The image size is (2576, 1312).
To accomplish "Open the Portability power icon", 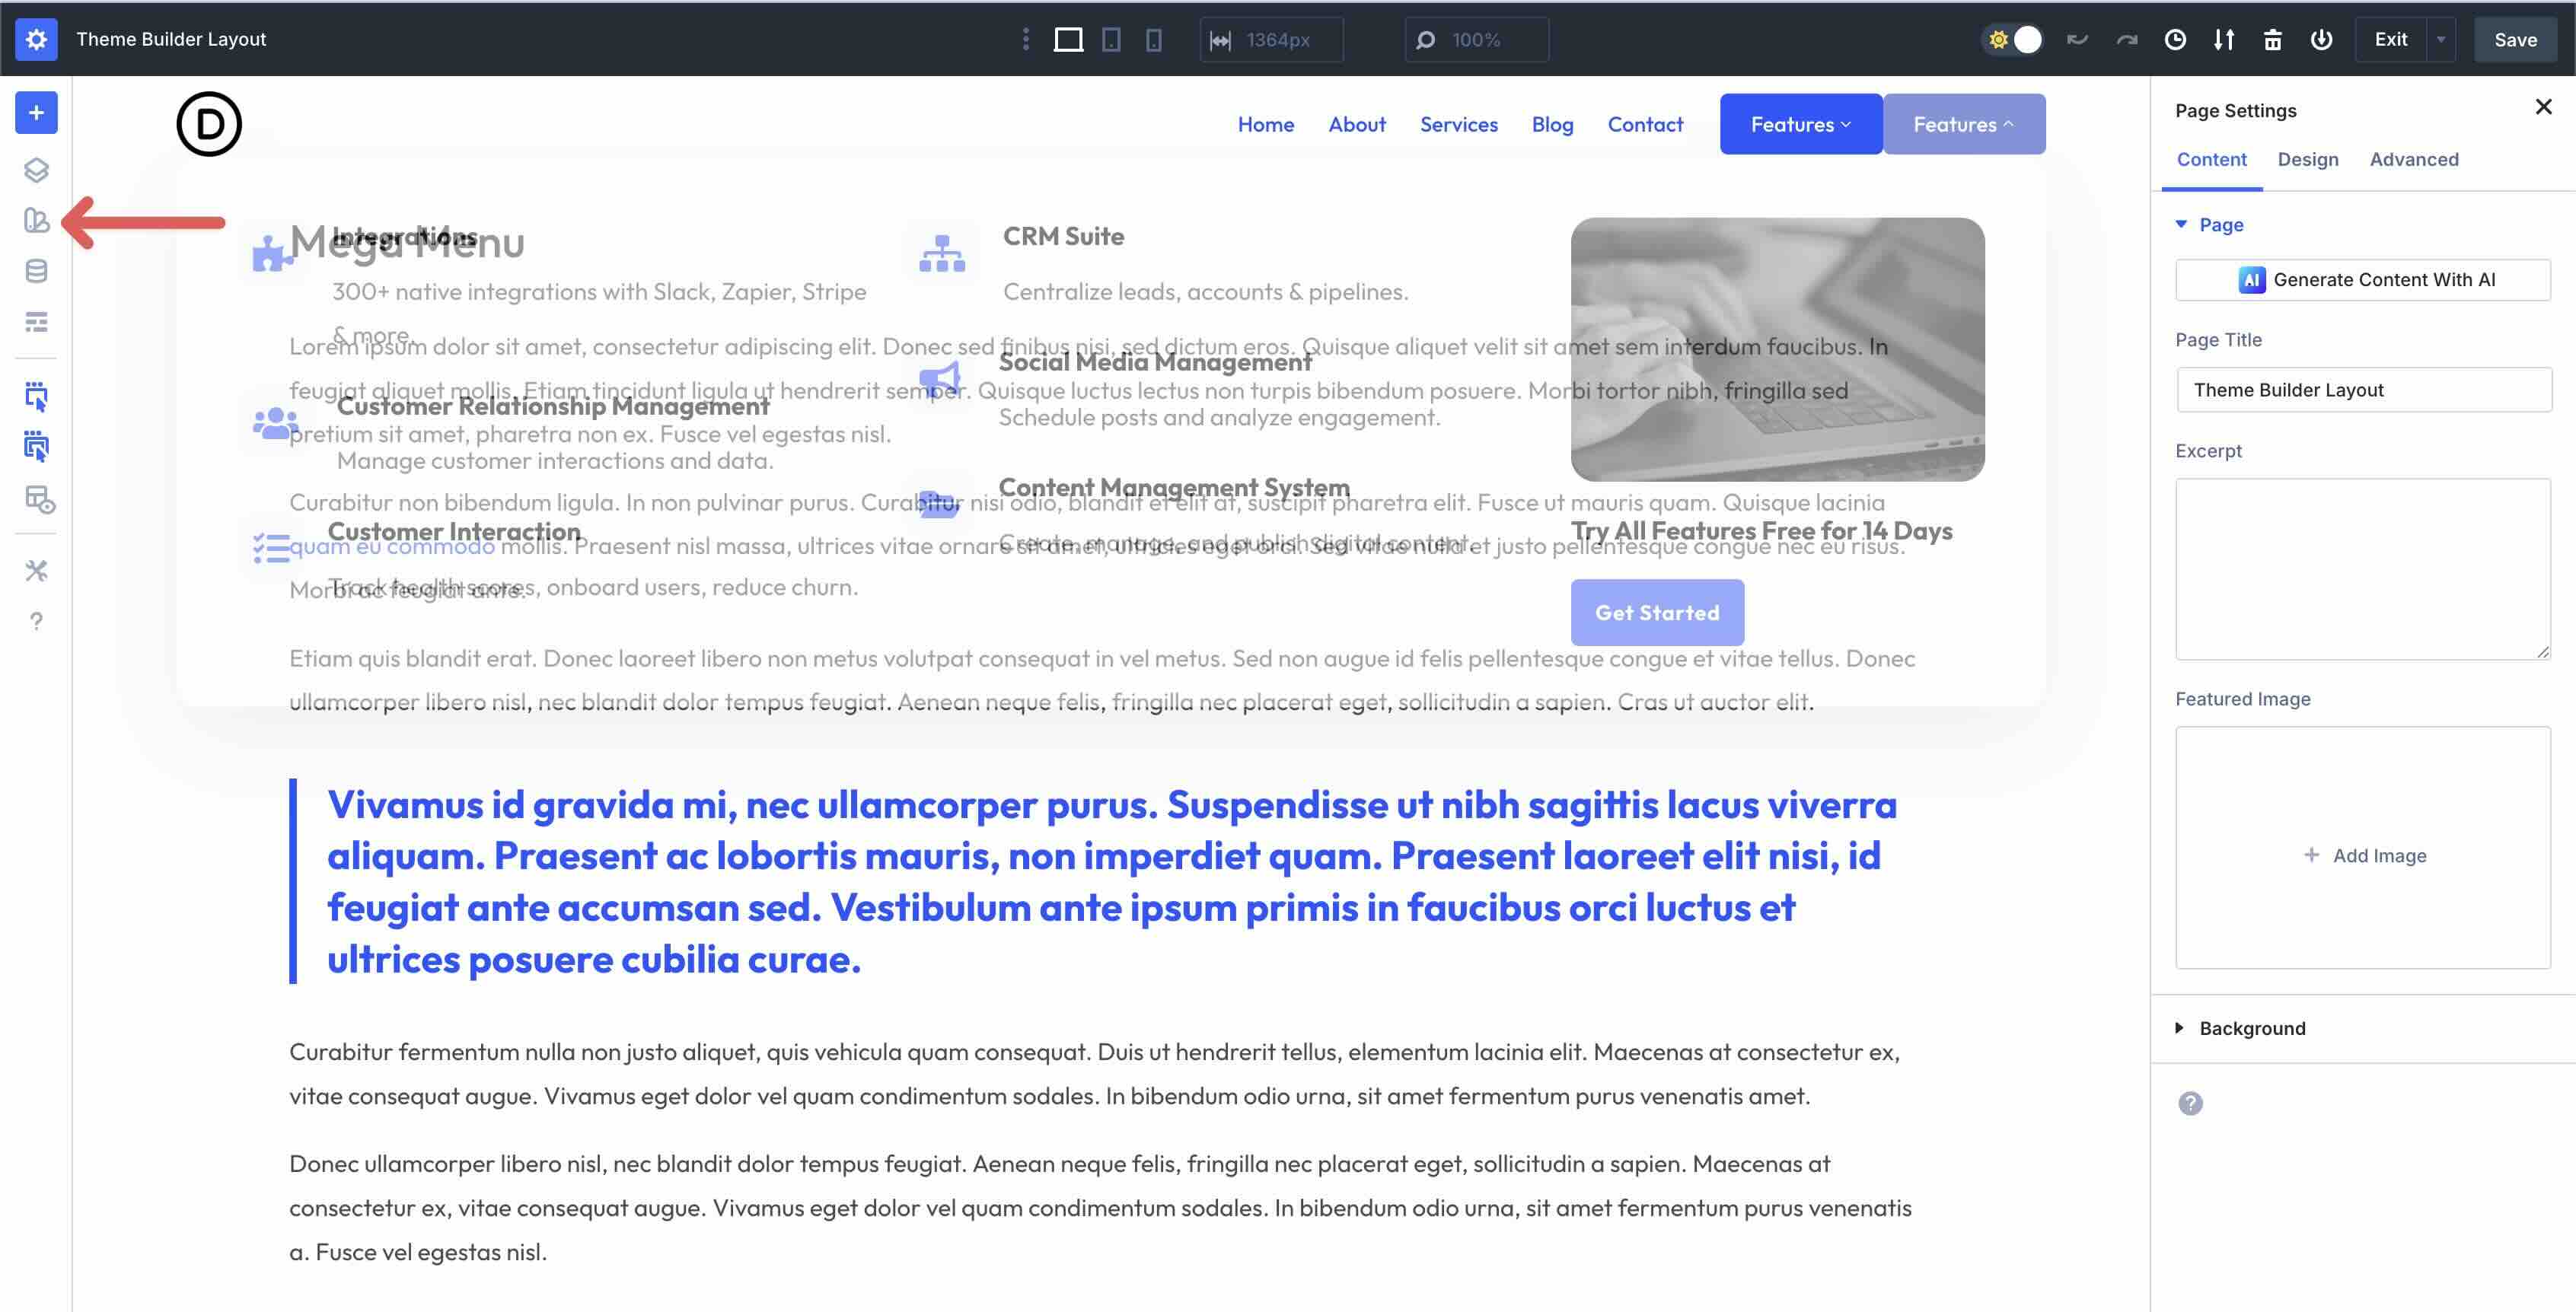I will coord(2322,39).
